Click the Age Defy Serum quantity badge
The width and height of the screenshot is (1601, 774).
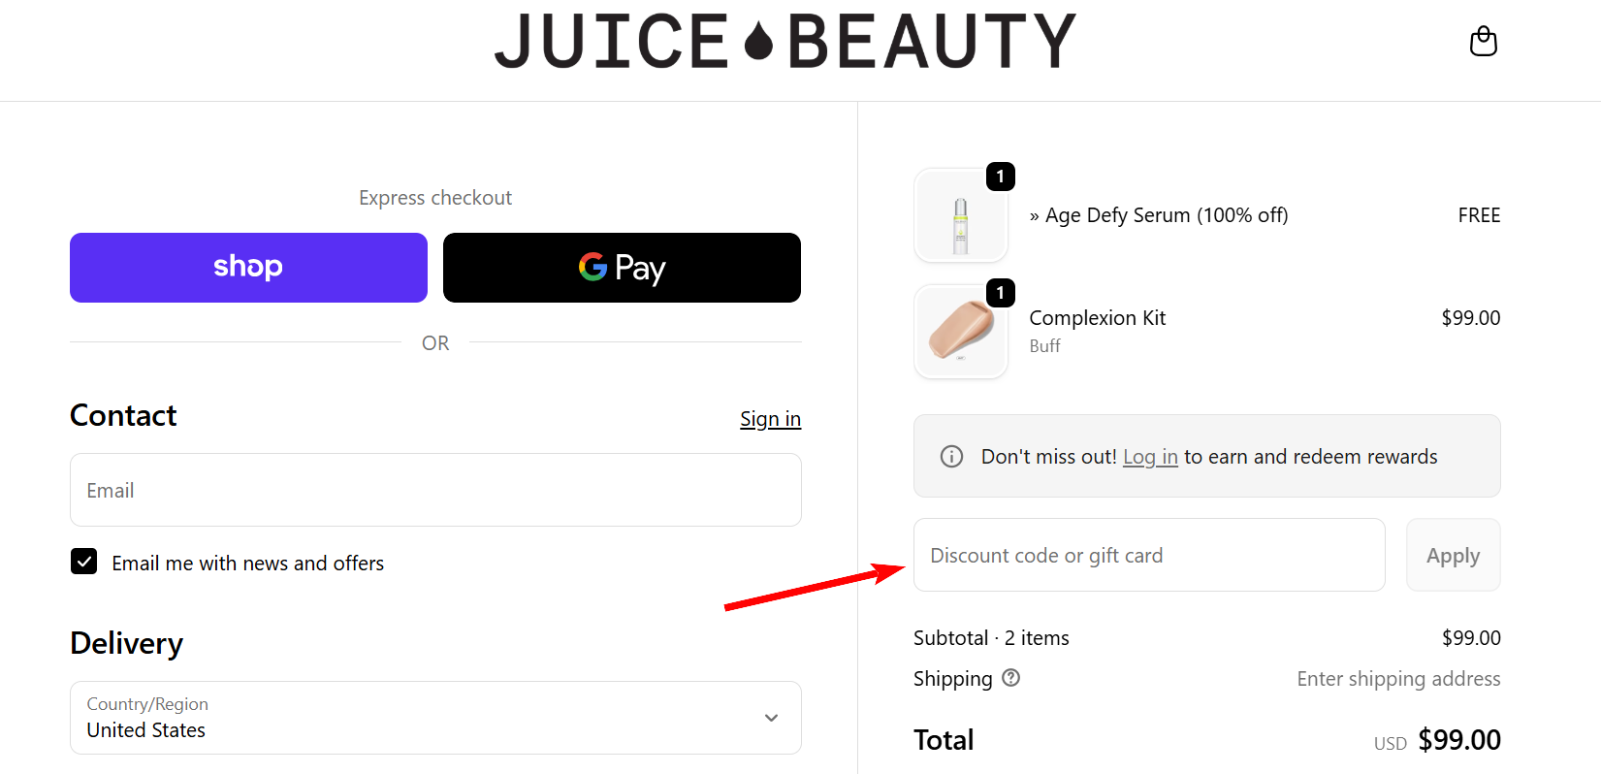click(x=1000, y=177)
